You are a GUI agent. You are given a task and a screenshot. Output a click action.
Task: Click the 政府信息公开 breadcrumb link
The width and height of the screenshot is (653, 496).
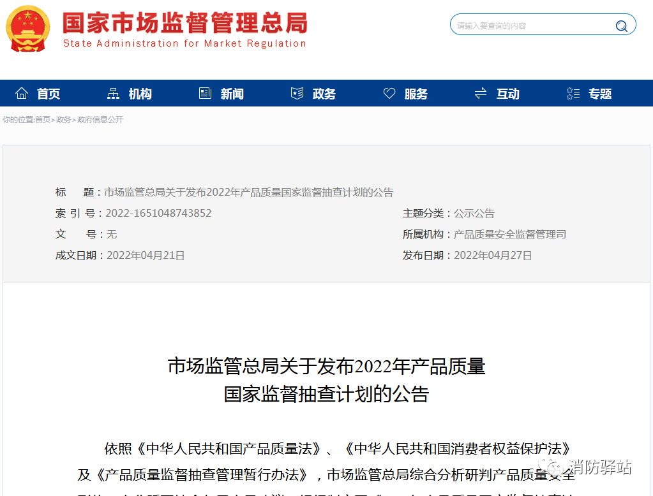(x=100, y=120)
